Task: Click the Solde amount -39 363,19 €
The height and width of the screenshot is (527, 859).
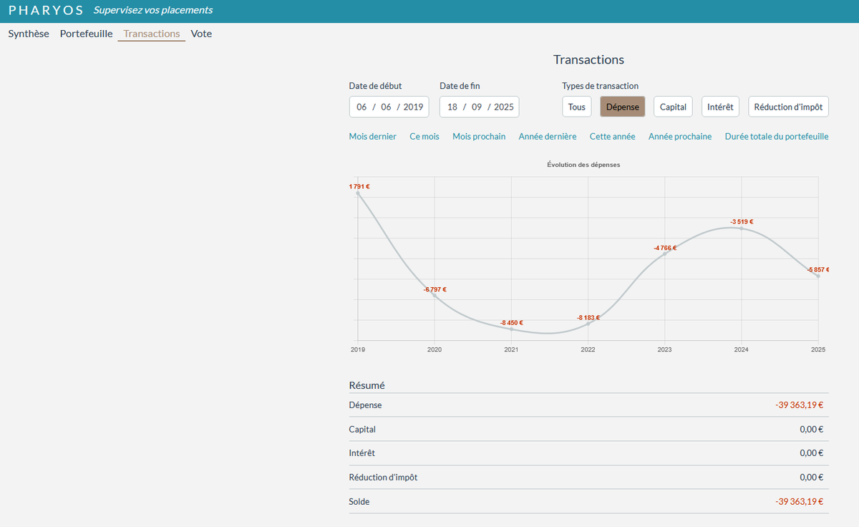Action: pos(799,502)
